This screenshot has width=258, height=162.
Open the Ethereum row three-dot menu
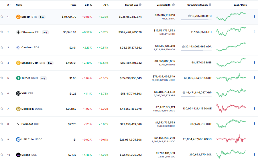(x=254, y=32)
